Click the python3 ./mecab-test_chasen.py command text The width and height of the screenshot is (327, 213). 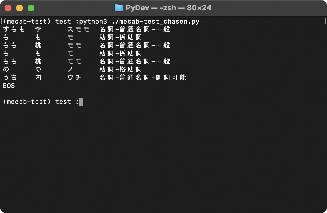click(x=139, y=21)
